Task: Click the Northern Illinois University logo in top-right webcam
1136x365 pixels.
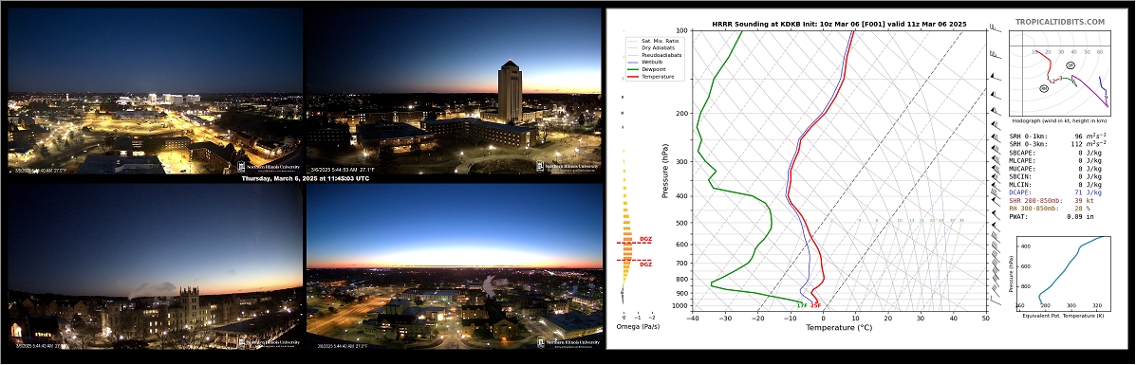Action: (568, 167)
